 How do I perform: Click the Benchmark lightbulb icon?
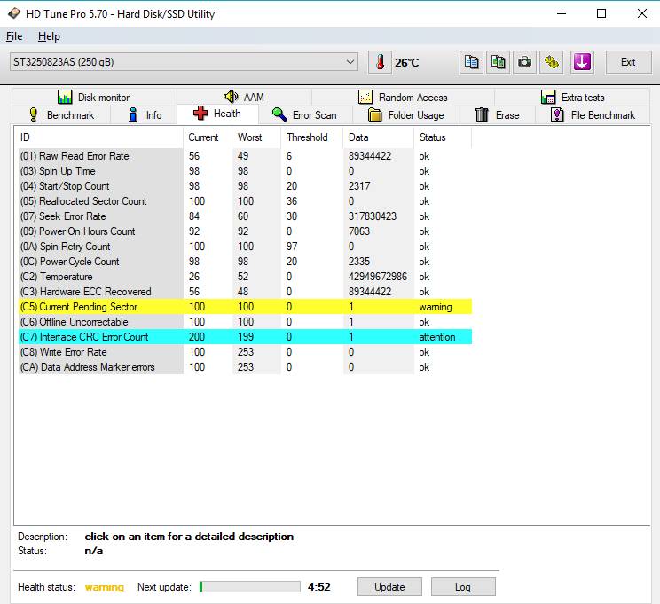coord(33,115)
